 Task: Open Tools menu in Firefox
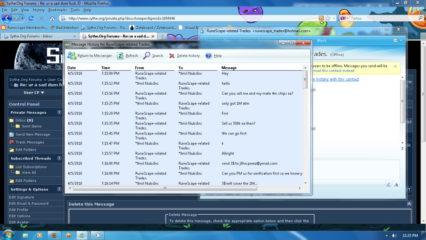pos(75,10)
